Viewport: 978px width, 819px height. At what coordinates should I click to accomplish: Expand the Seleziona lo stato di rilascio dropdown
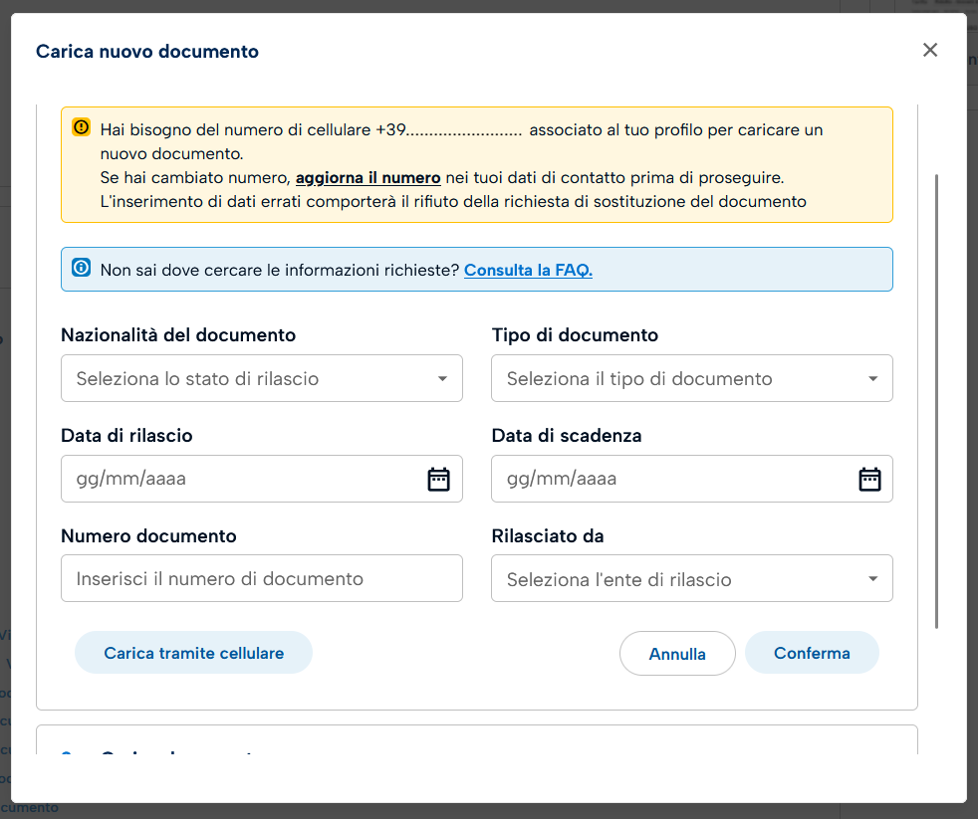pyautogui.click(x=249, y=379)
